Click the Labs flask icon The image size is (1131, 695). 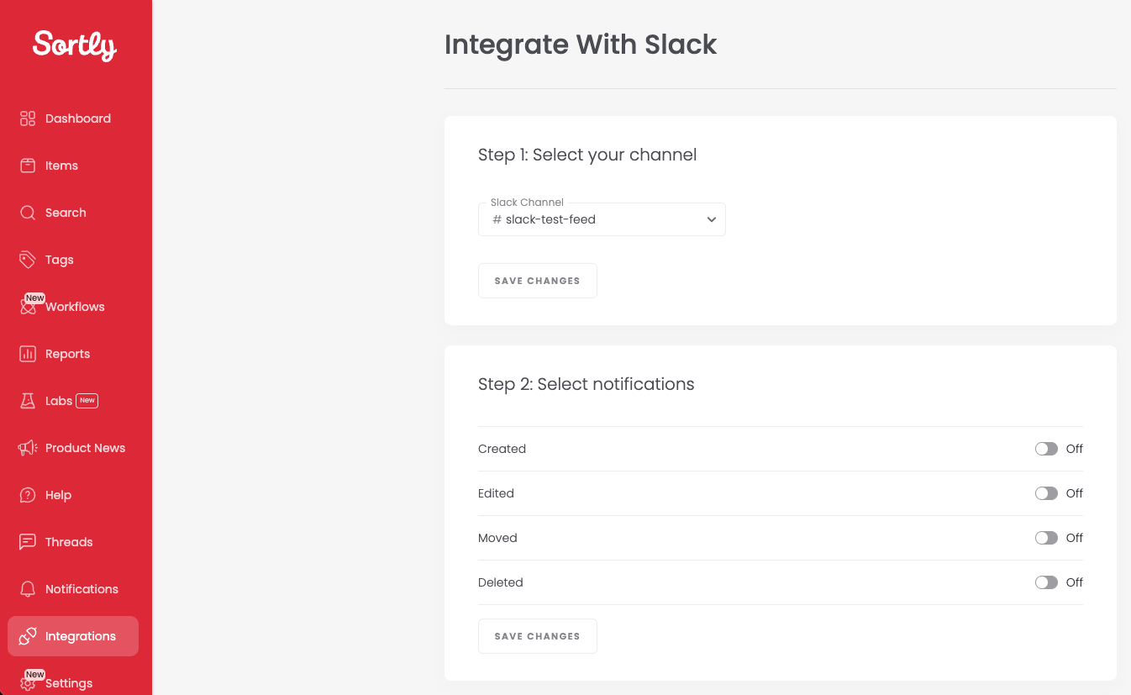coord(28,401)
